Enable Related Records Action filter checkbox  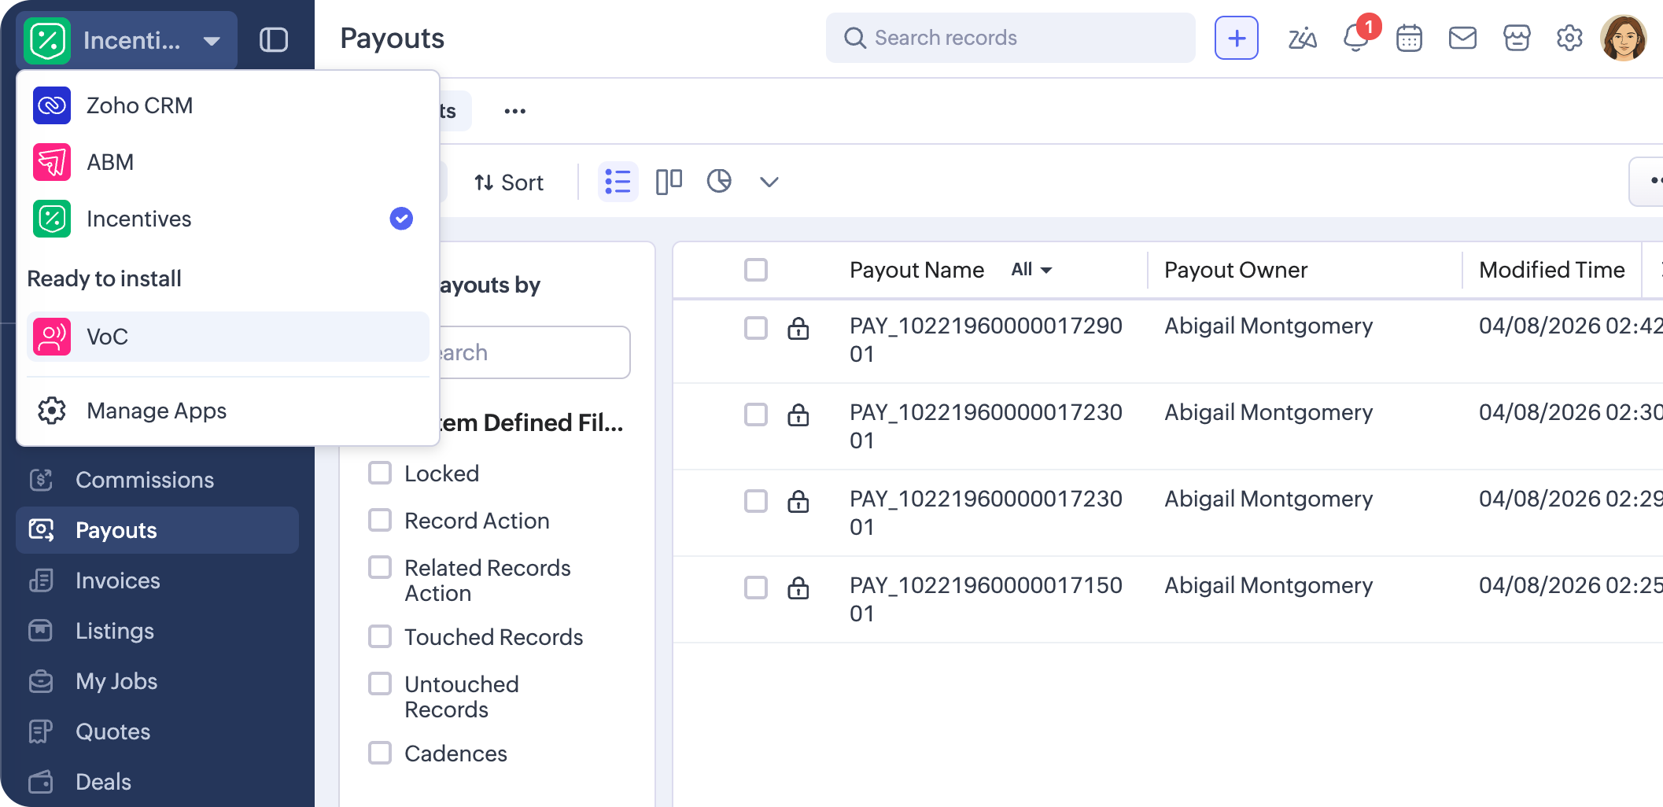pyautogui.click(x=380, y=567)
